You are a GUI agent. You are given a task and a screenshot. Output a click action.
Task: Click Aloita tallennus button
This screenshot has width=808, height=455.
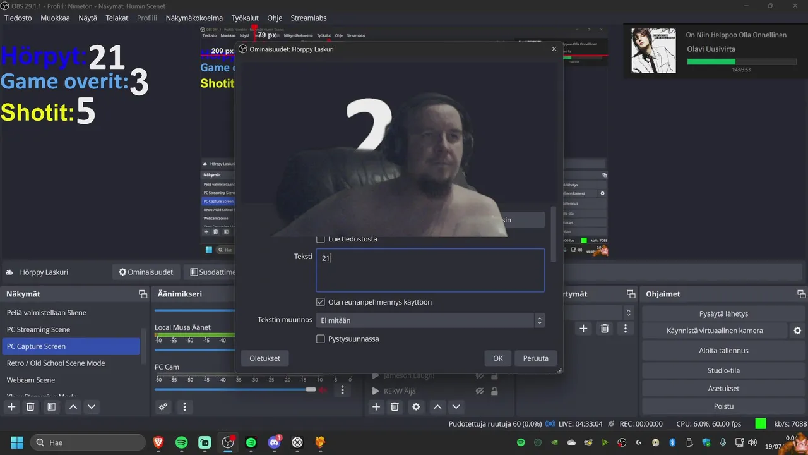723,351
